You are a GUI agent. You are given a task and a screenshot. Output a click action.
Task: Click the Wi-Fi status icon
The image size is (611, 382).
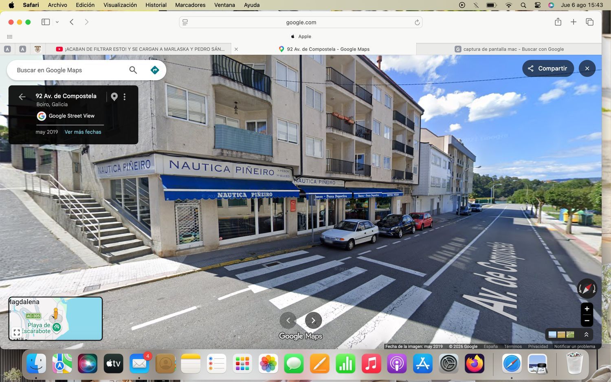click(x=509, y=5)
